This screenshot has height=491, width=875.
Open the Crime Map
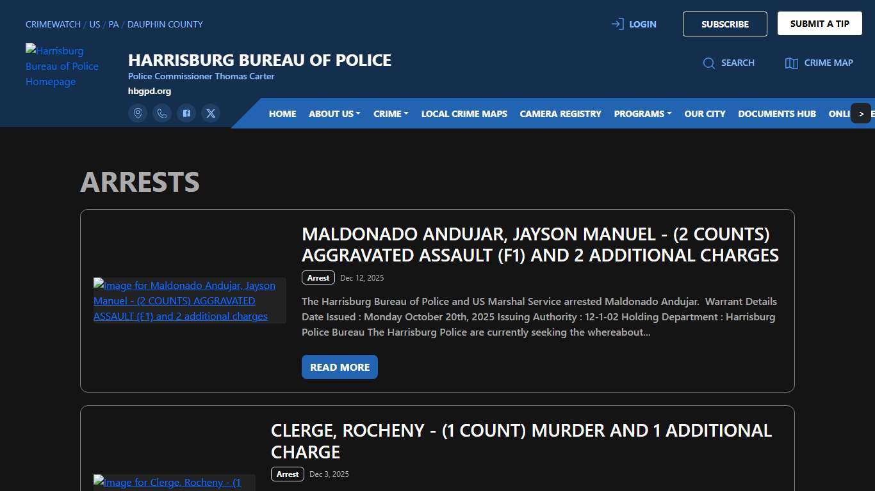click(x=819, y=63)
